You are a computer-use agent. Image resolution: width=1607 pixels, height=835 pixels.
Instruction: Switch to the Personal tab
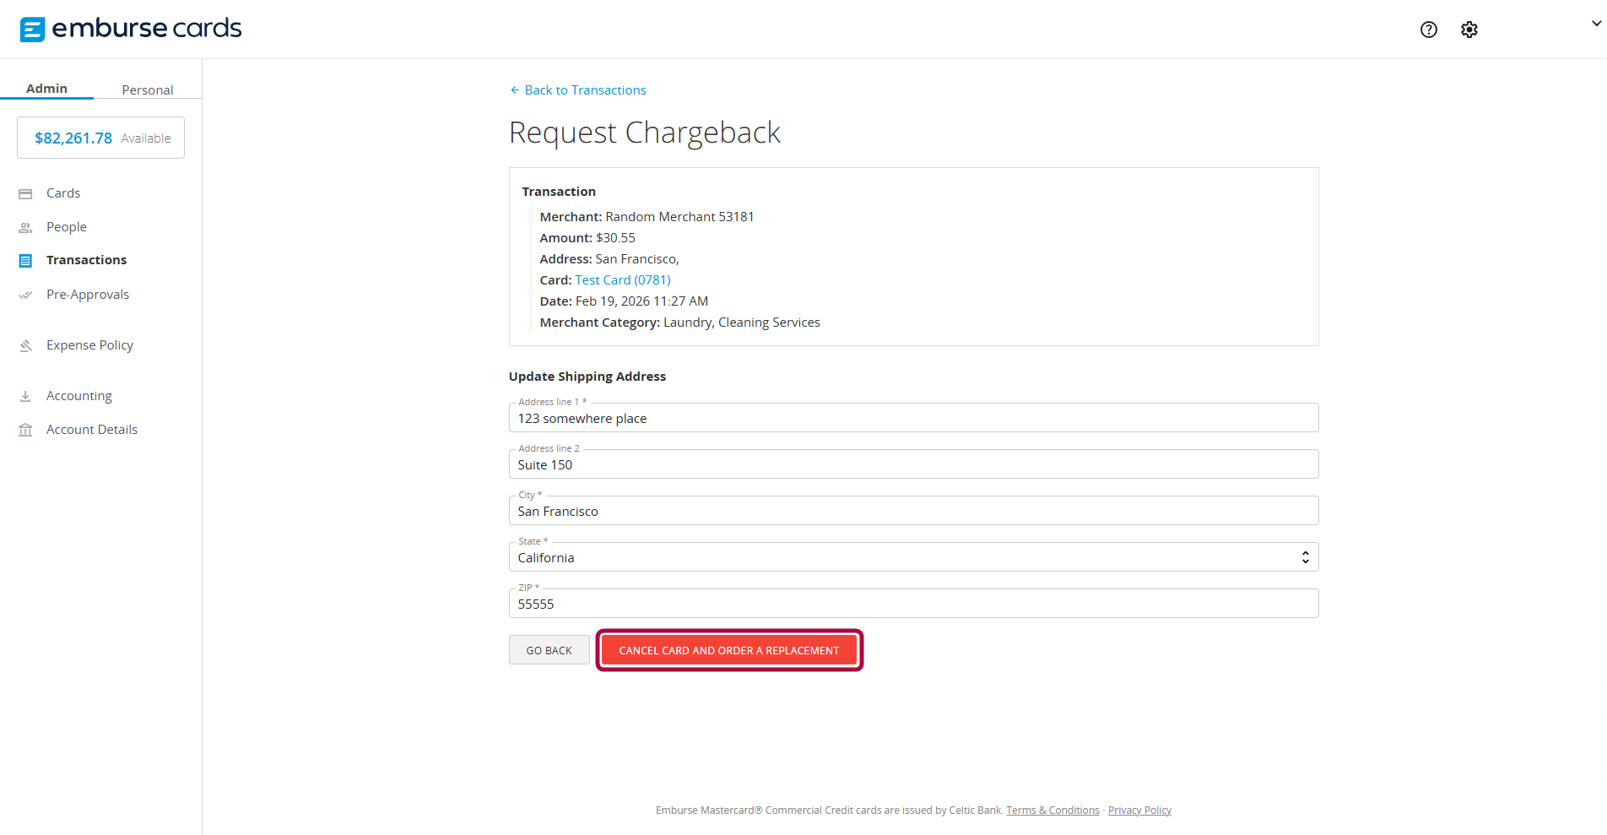click(147, 89)
